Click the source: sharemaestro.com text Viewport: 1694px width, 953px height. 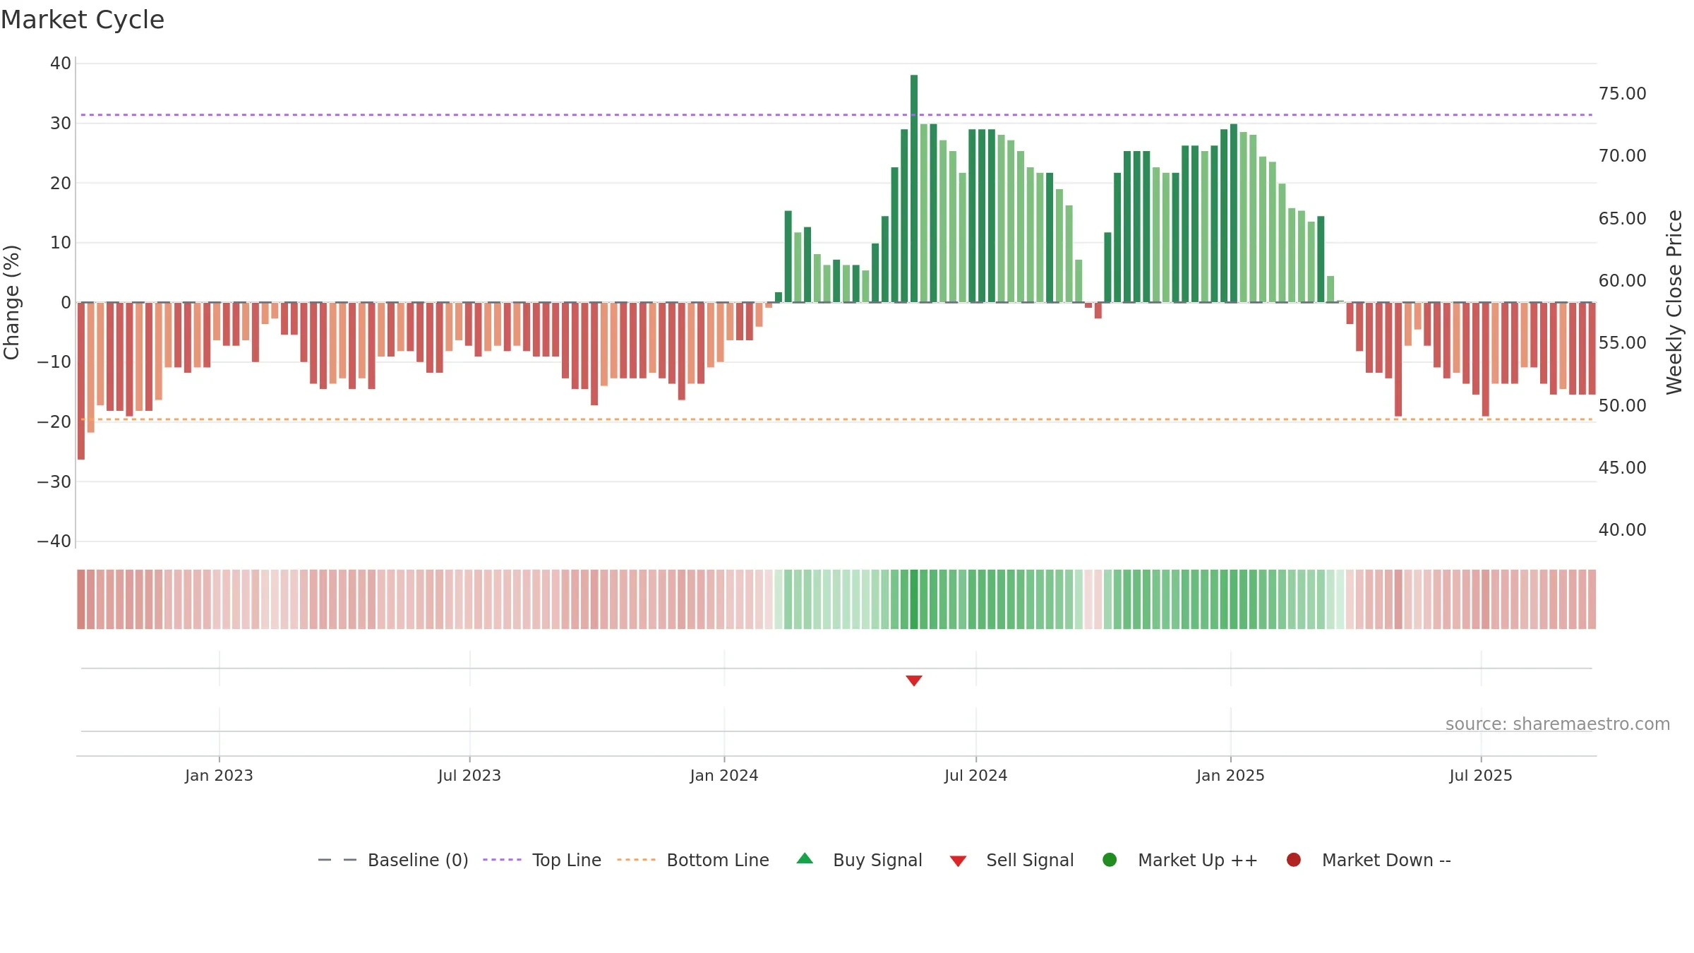coord(1558,724)
